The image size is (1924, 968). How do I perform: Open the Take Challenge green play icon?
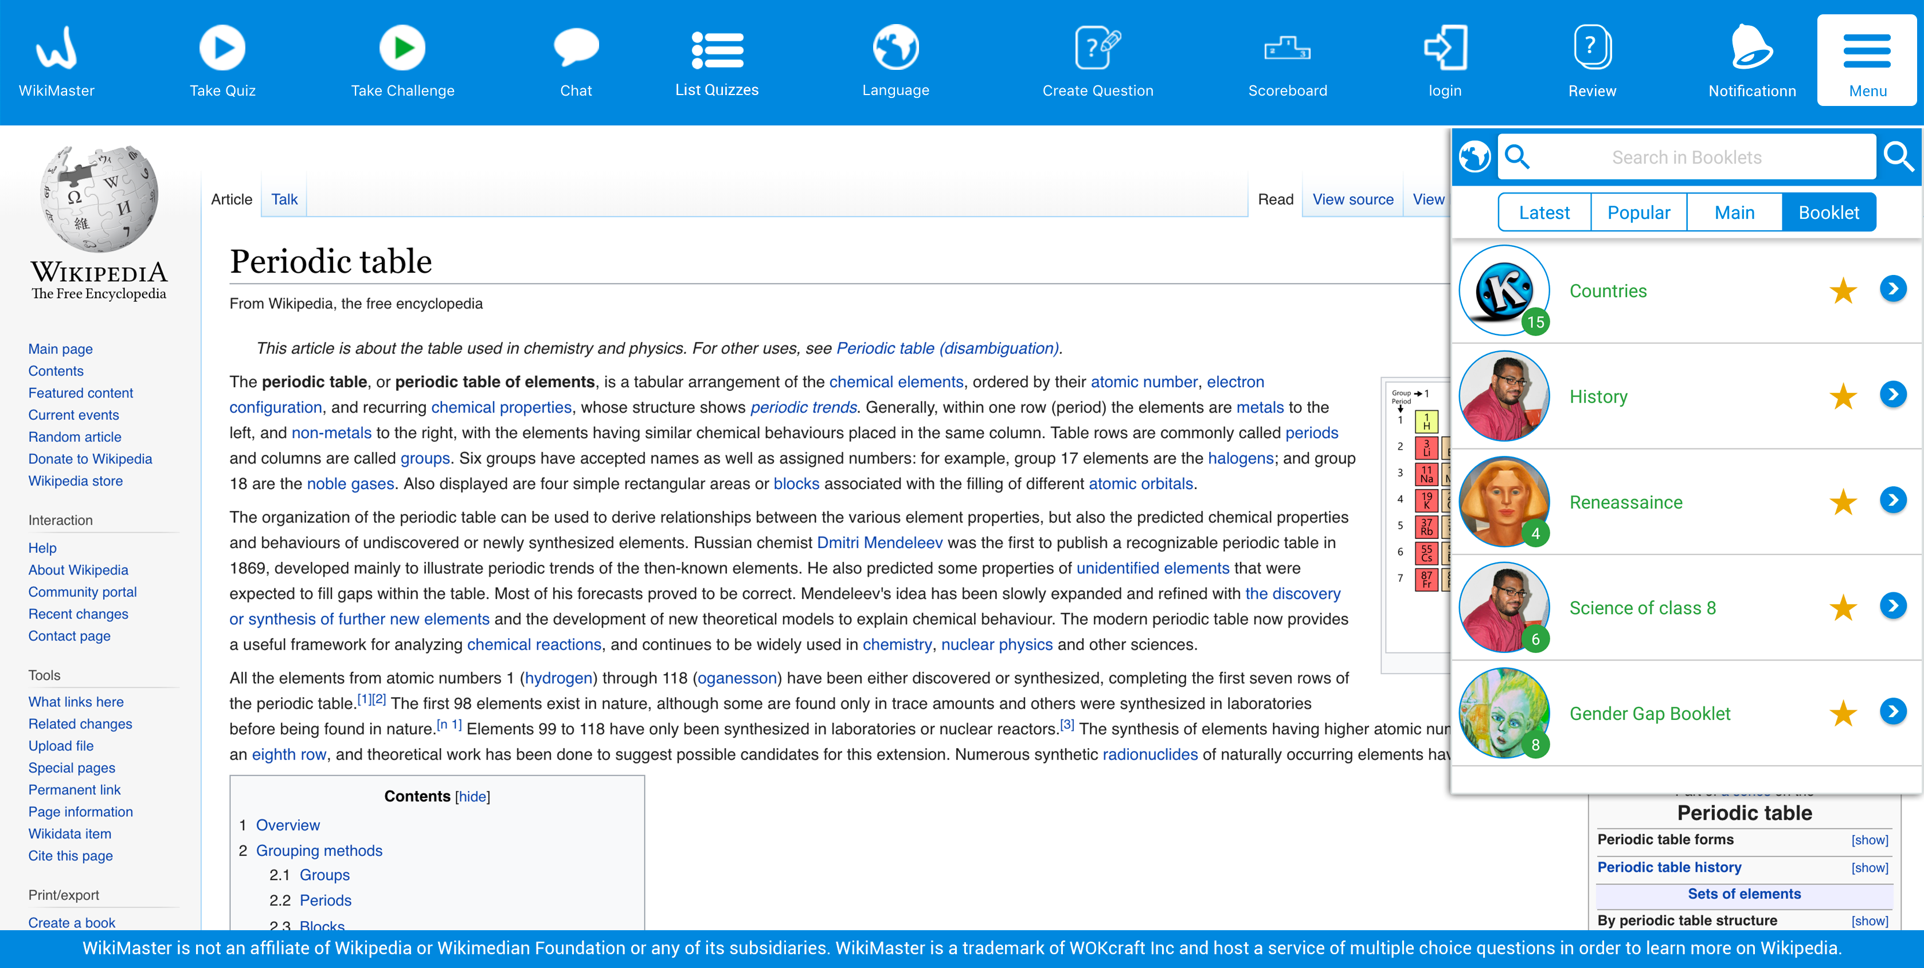coord(402,48)
